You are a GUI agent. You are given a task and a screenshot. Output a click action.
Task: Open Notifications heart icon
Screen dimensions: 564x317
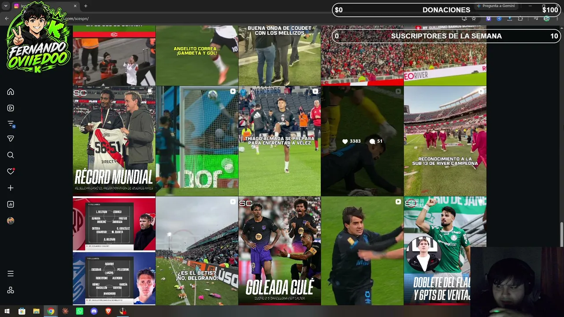click(11, 171)
